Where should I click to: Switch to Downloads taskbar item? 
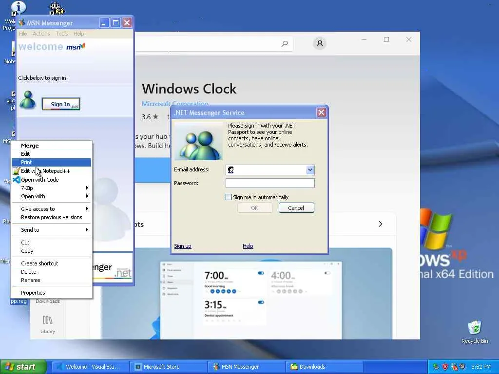324,367
